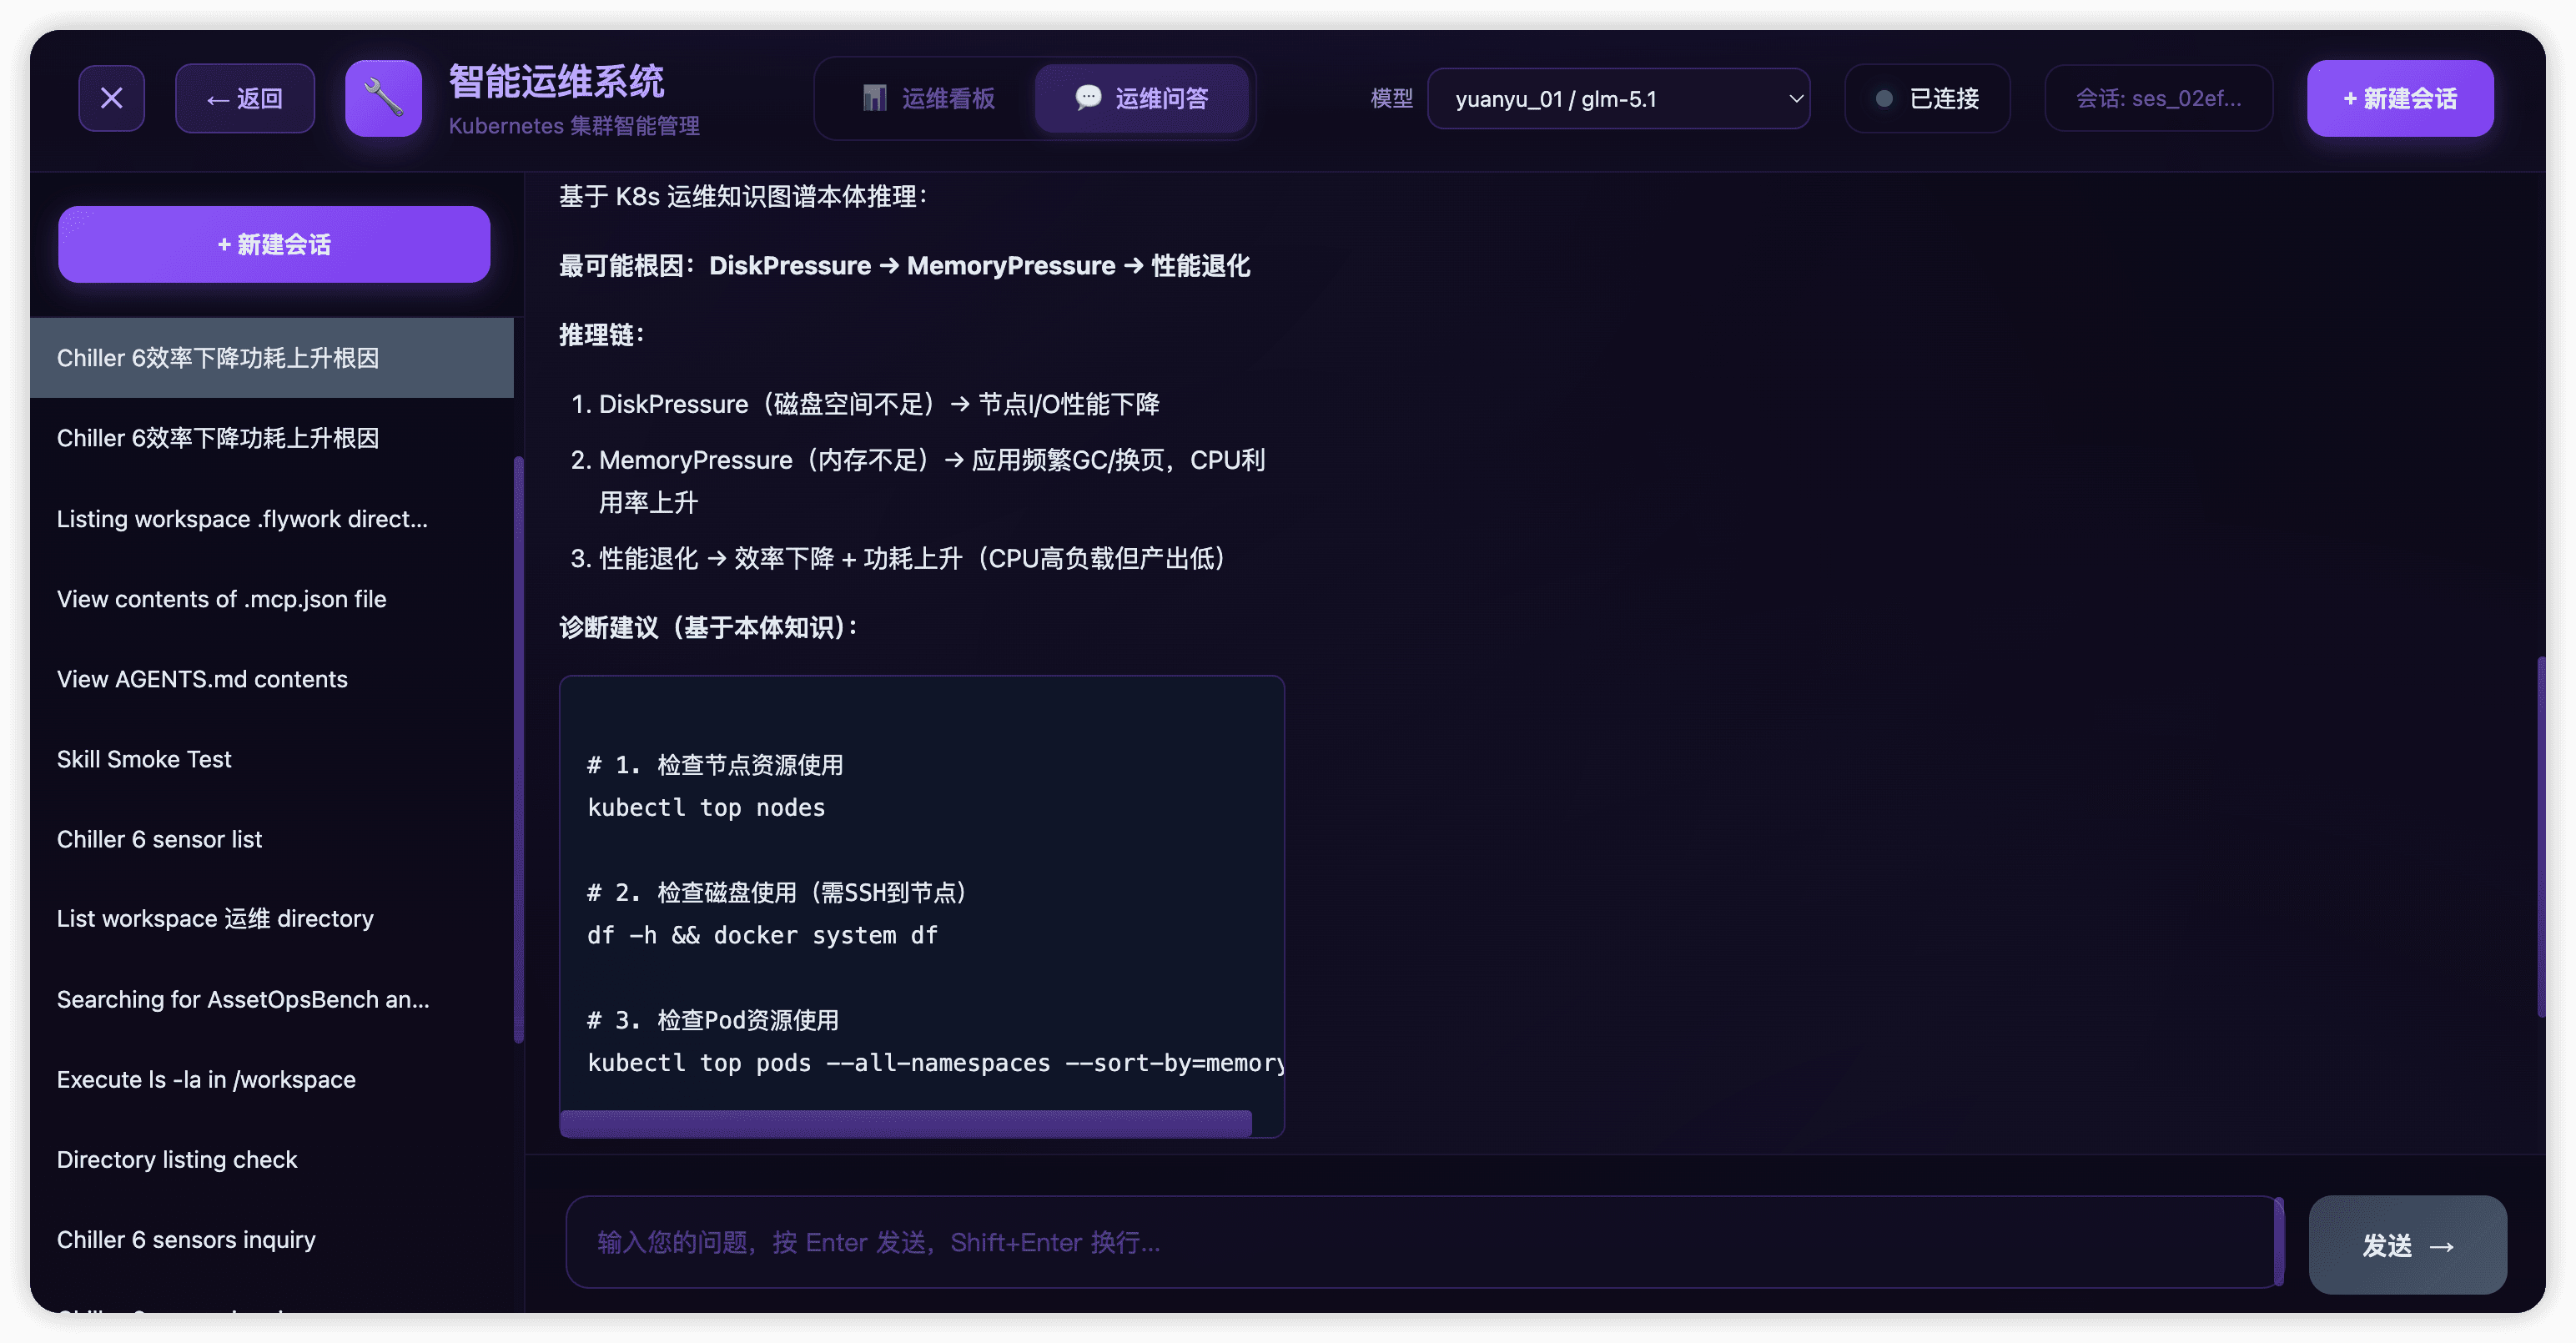The width and height of the screenshot is (2576, 1343).
Task: Click the 最可能根因 bold summary line
Action: pyautogui.click(x=904, y=265)
